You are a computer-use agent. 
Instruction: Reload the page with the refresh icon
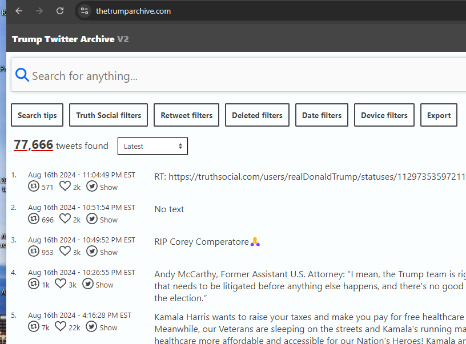(x=60, y=11)
